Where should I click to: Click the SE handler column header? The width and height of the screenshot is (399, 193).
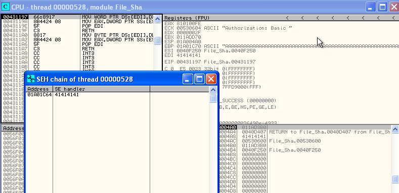pyautogui.click(x=101, y=89)
